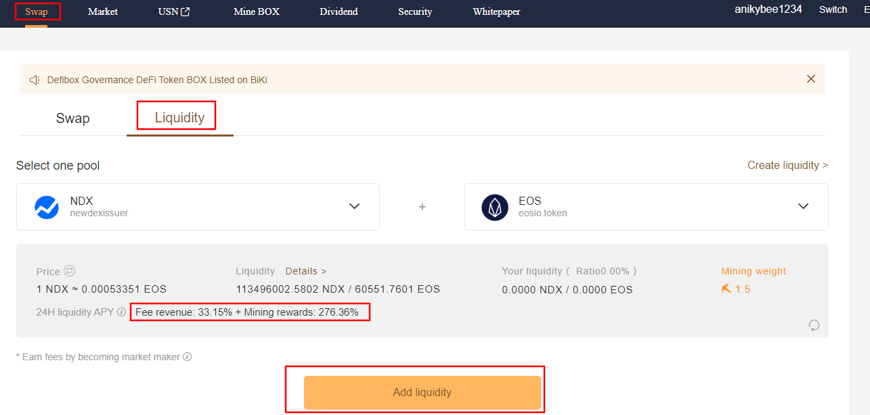Read the Defibox BOX listing announcement
Viewport: 870px width, 415px height.
coord(157,80)
